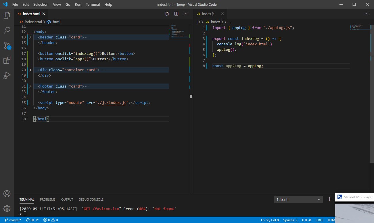Image resolution: width=374 pixels, height=223 pixels.
Task: Open errors and warnings count in status bar
Action: 51,220
